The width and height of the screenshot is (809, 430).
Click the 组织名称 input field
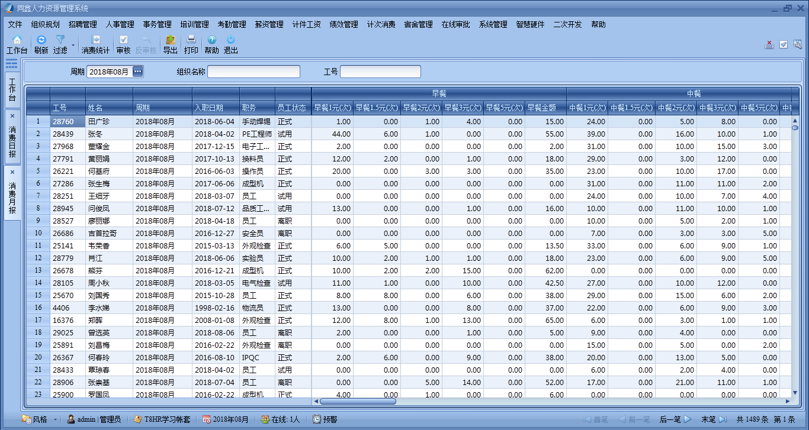tap(253, 72)
